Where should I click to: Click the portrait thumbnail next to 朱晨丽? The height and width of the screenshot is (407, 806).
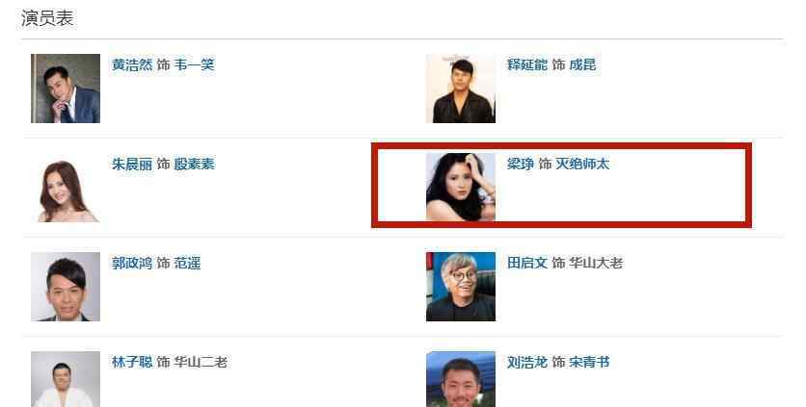tap(66, 188)
